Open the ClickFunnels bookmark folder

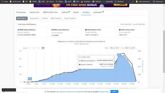(15, 2)
